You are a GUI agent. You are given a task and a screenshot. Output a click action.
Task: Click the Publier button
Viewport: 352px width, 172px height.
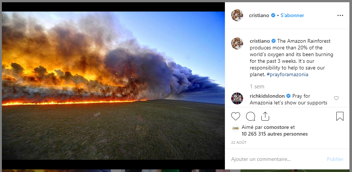[x=335, y=159]
